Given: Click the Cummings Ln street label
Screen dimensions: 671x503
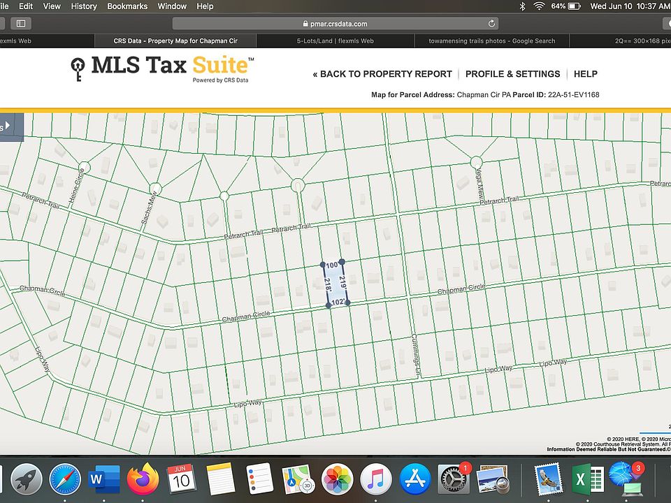Looking at the screenshot, I should click(x=415, y=355).
